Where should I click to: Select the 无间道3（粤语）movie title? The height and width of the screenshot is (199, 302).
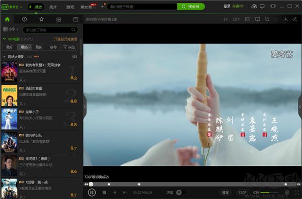point(38,159)
